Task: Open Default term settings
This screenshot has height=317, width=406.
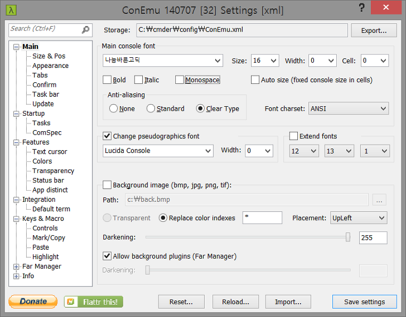Action: point(51,209)
